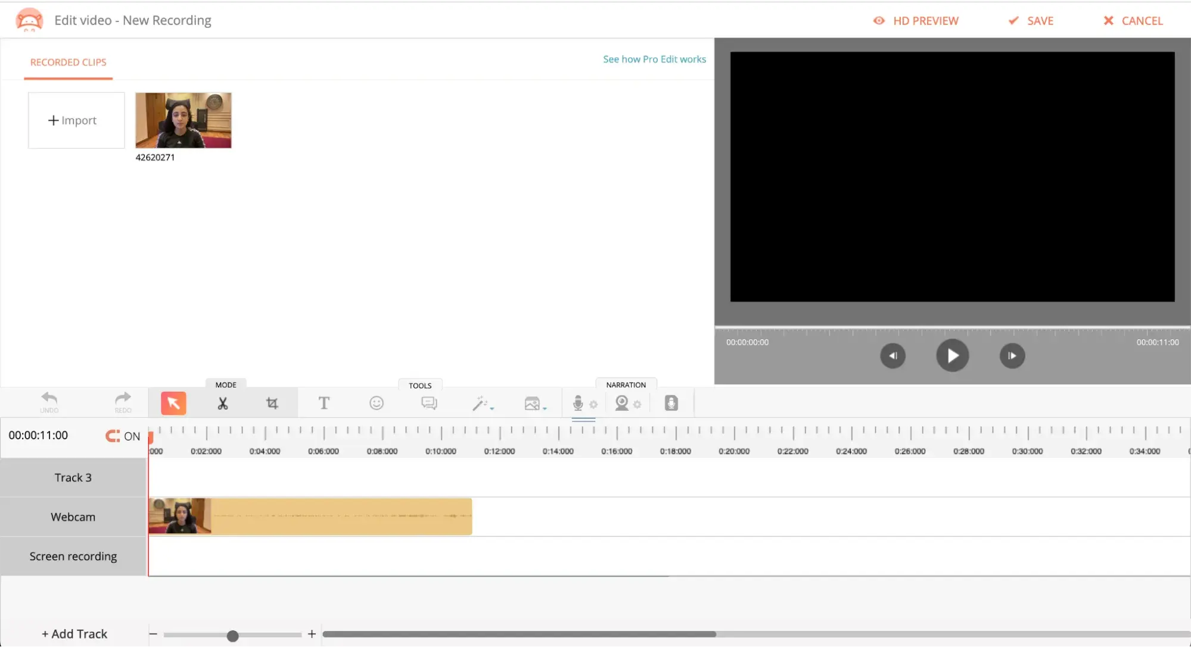This screenshot has height=647, width=1191.
Task: Select the Cut/Trim tool
Action: pos(222,403)
